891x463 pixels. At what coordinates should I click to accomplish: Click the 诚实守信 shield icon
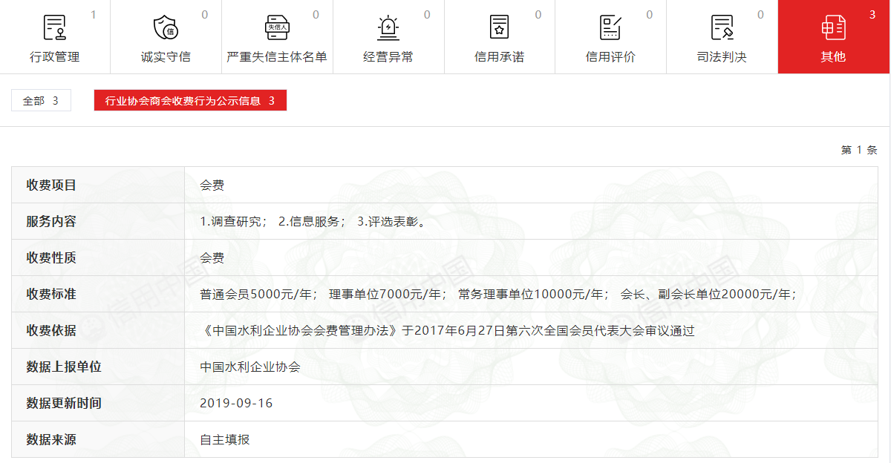(165, 27)
